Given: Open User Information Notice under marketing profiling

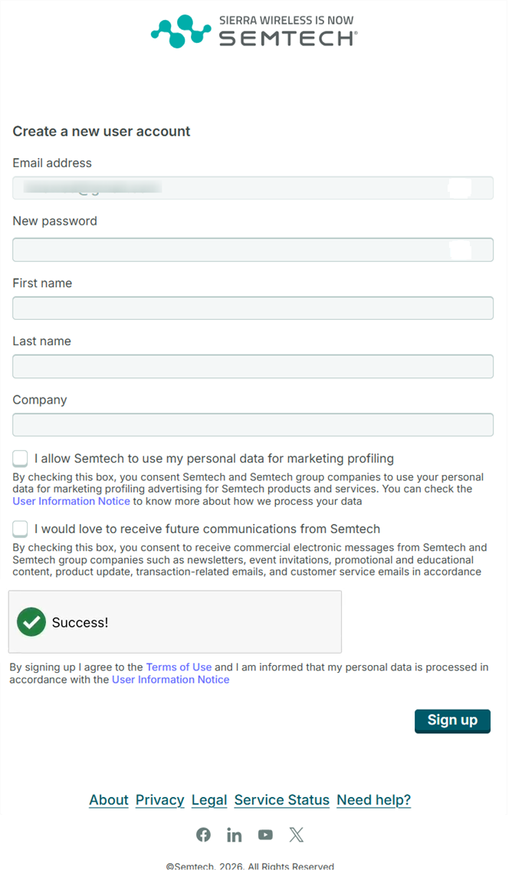Looking at the screenshot, I should pos(71,501).
